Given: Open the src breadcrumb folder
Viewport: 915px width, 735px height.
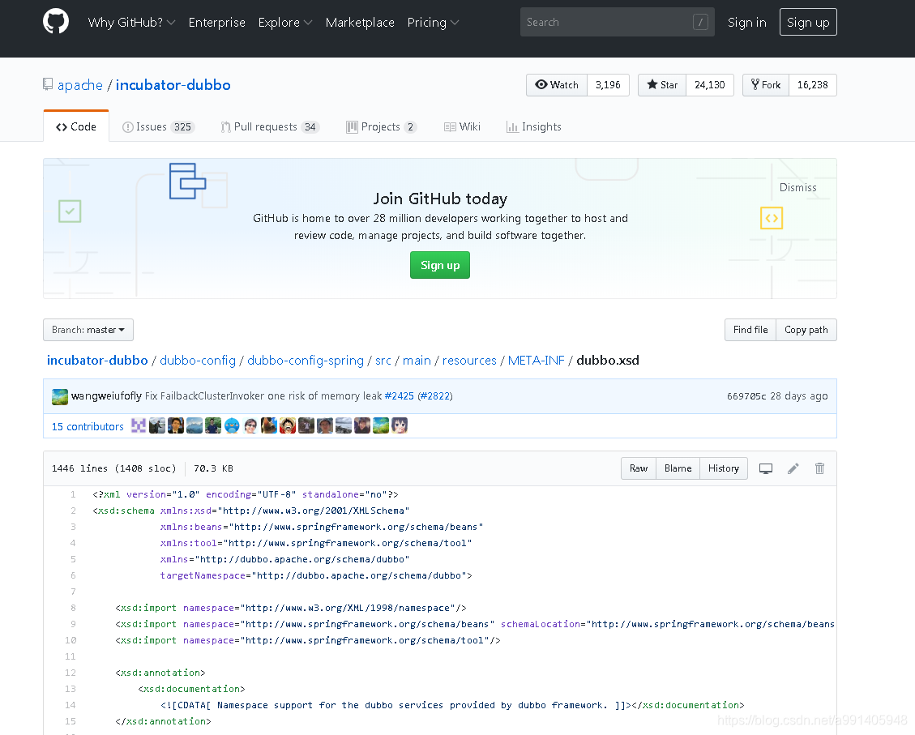Looking at the screenshot, I should [383, 361].
